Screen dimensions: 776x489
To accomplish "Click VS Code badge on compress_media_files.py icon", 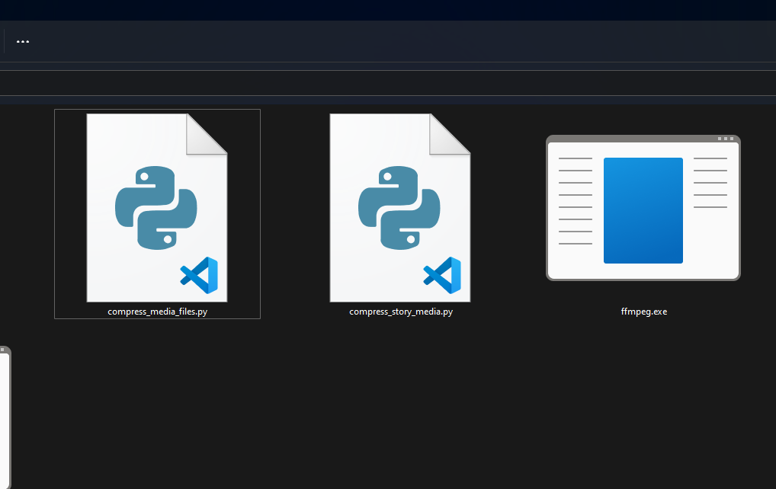I will (x=199, y=275).
